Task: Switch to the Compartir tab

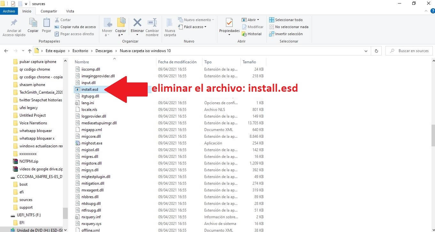Action: (49, 11)
